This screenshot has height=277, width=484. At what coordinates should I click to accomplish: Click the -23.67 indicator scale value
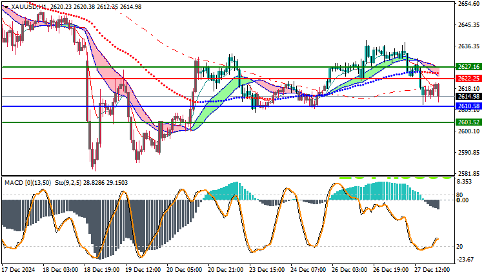pyautogui.click(x=465, y=260)
